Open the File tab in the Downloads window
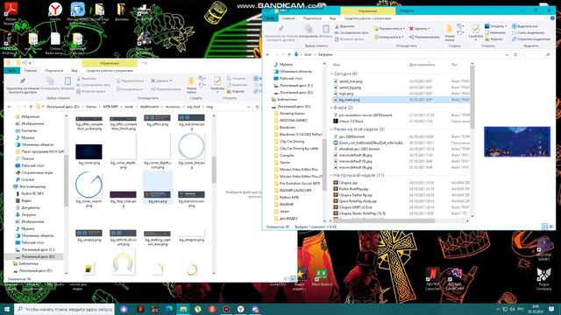The width and height of the screenshot is (561, 315). [270, 18]
